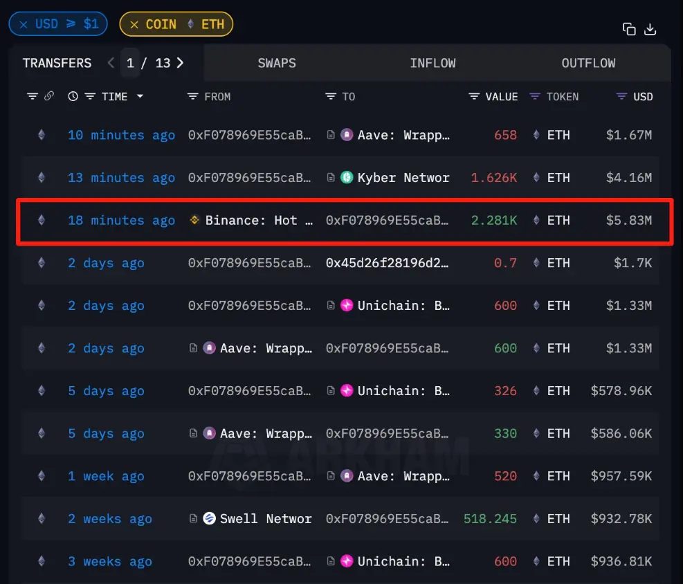Screen dimensions: 683x584
Task: Expand the TIME format dropdown arrow
Action: (x=140, y=95)
